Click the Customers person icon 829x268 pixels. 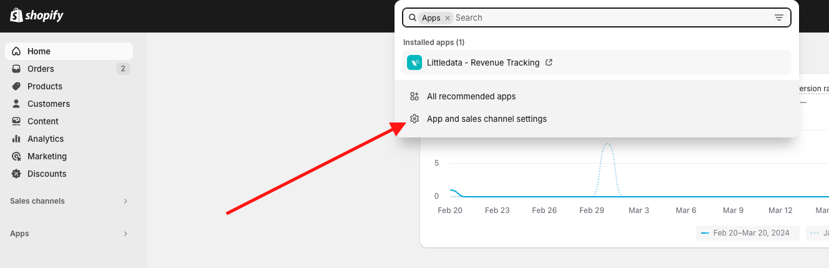point(16,104)
